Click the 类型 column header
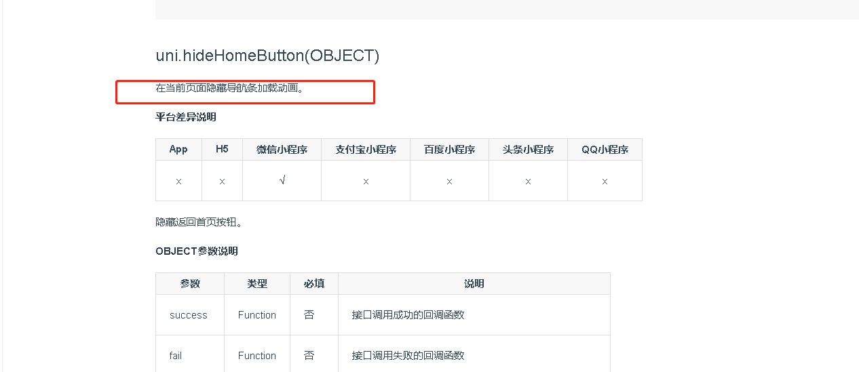Viewport: 859px width, 372px height. click(257, 283)
